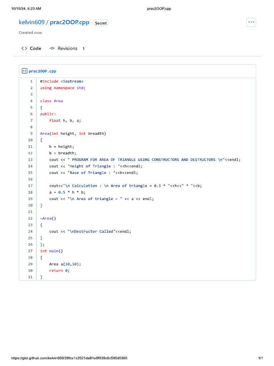Click 'int main()' line
Image resolution: width=274 pixels, height=366 pixels.
pos(51,251)
